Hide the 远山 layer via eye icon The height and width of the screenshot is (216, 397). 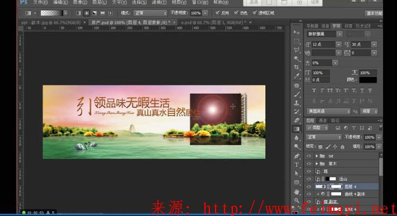(x=309, y=179)
